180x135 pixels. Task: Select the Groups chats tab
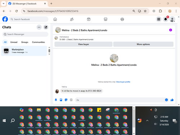tap(24, 42)
